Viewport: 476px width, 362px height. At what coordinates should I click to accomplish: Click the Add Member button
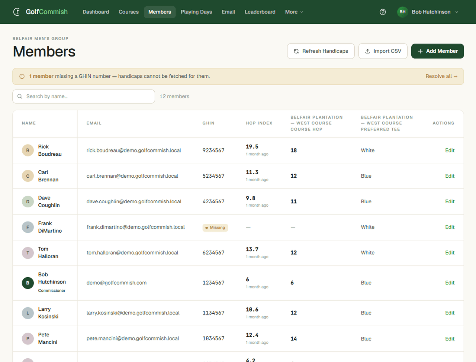[438, 51]
